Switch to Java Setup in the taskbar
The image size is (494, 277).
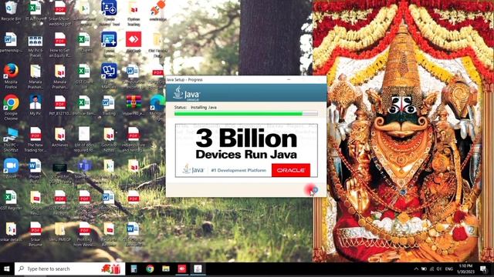click(198, 269)
